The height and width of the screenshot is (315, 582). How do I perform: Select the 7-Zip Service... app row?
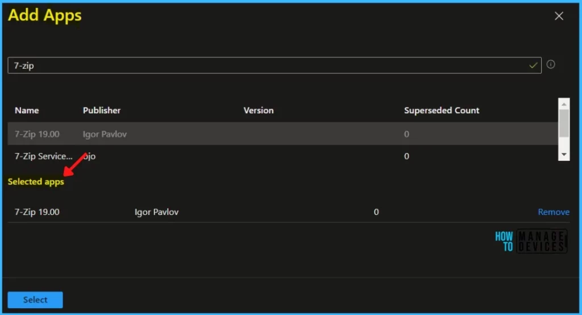282,156
